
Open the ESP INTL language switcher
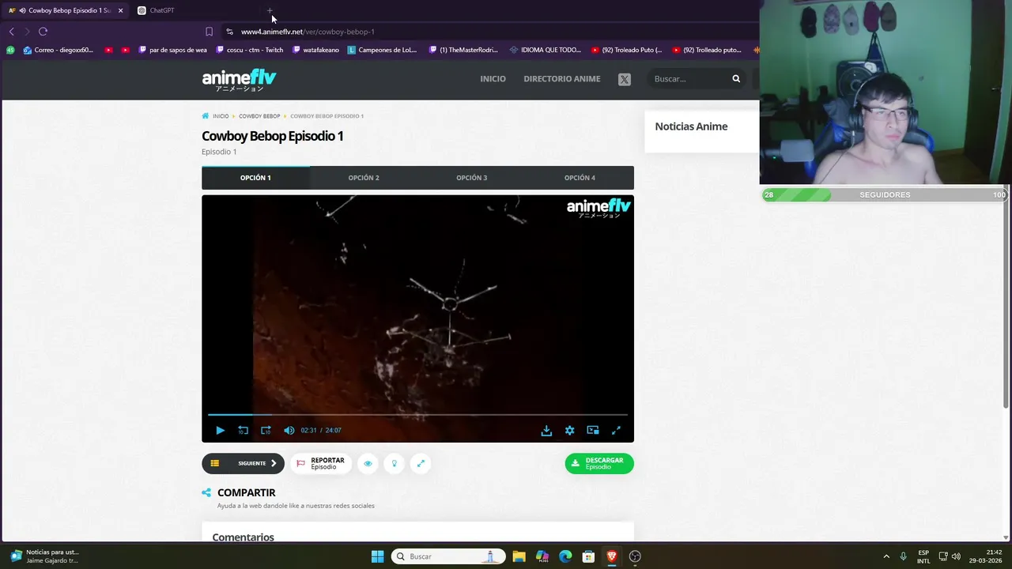click(x=923, y=556)
